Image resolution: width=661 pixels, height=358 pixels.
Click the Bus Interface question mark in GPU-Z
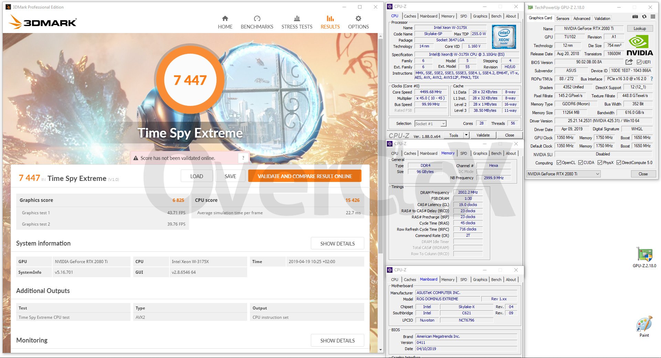click(x=651, y=79)
